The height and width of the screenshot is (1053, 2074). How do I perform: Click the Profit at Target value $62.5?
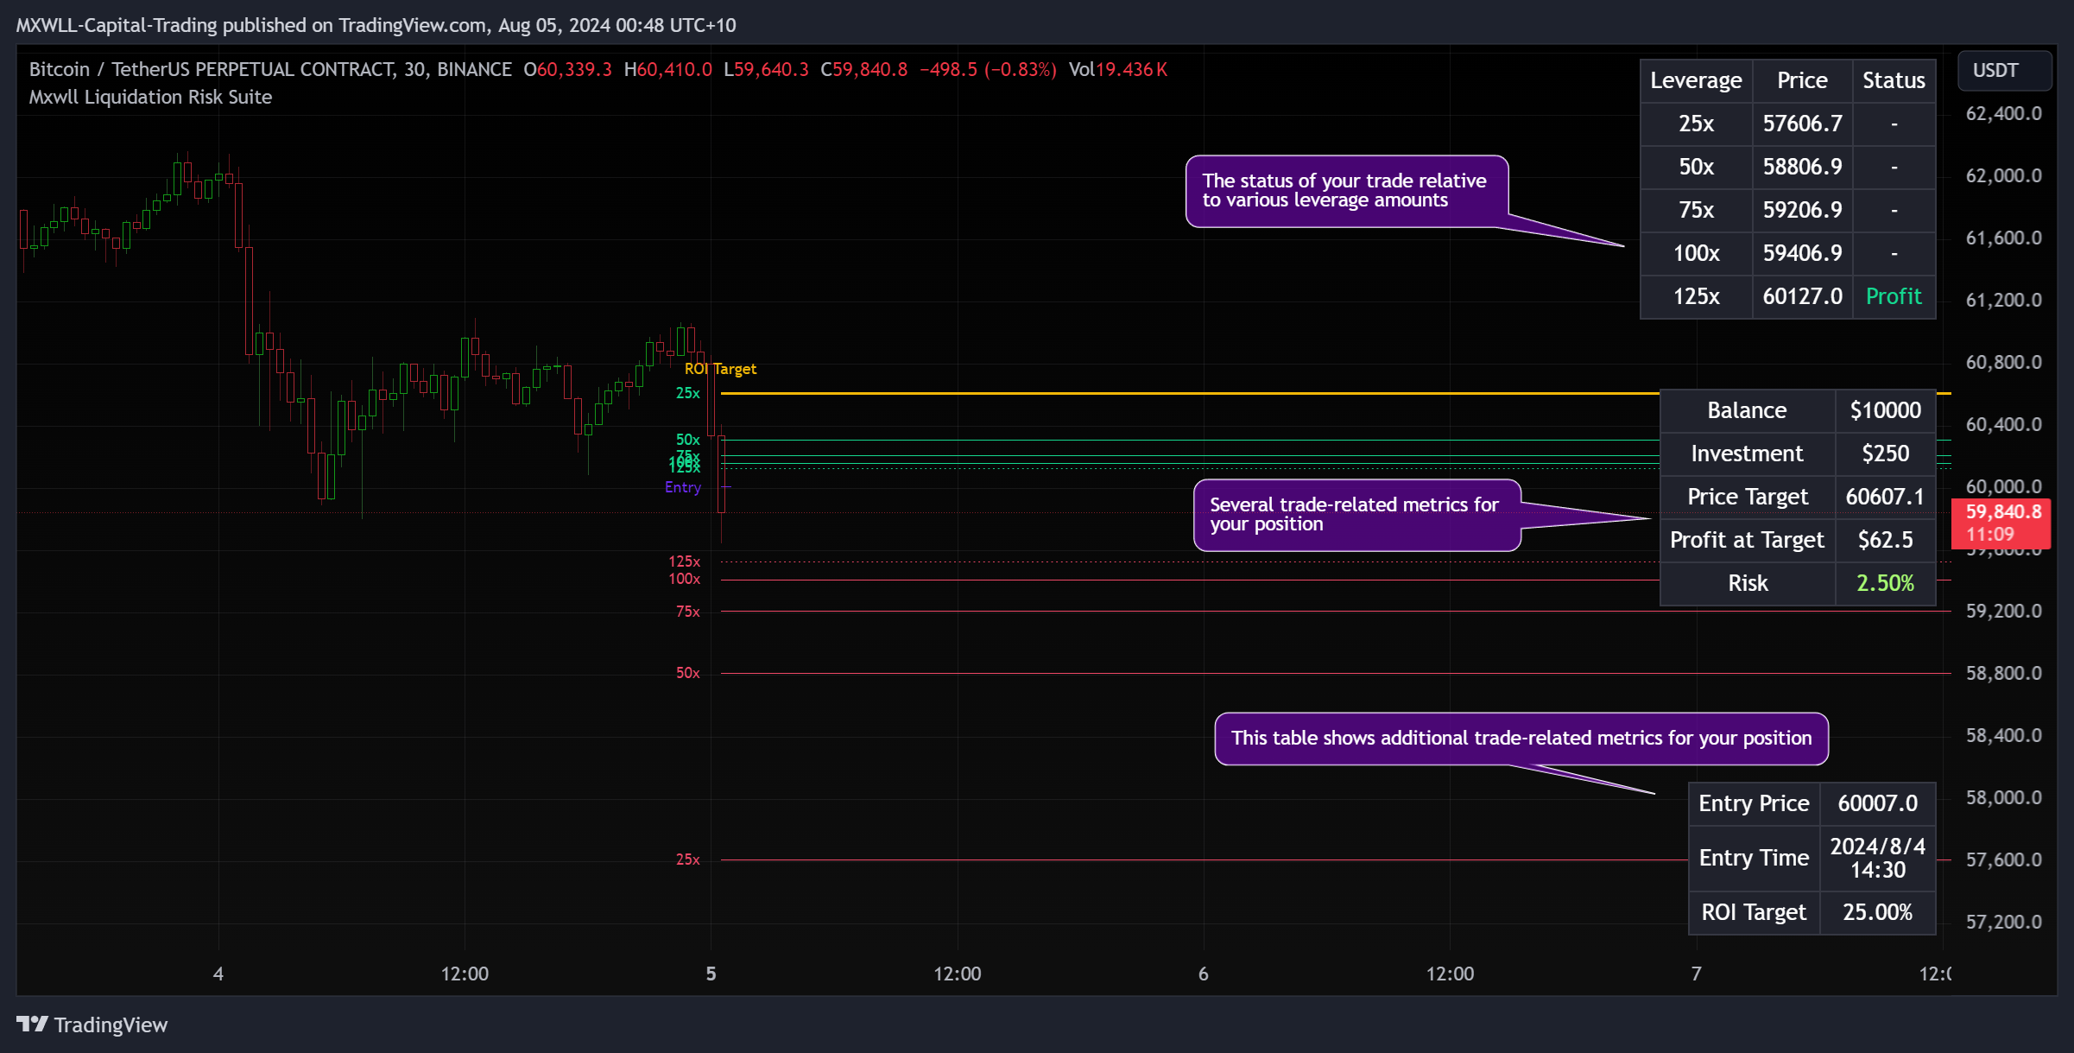(x=1885, y=540)
